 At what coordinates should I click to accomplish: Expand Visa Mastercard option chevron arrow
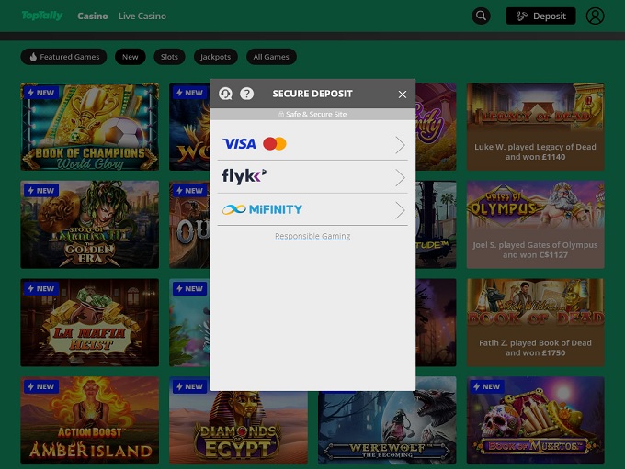(x=400, y=144)
